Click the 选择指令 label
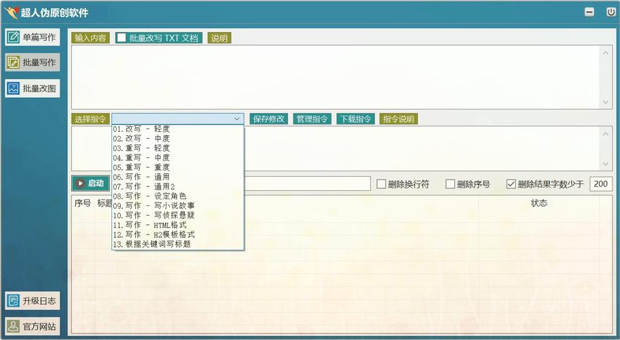The image size is (620, 340). [90, 119]
